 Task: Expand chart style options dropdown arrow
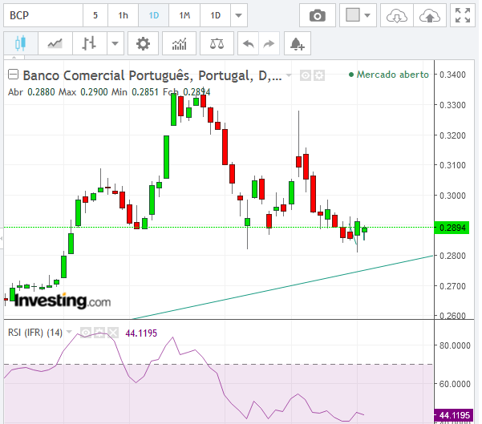tap(115, 43)
